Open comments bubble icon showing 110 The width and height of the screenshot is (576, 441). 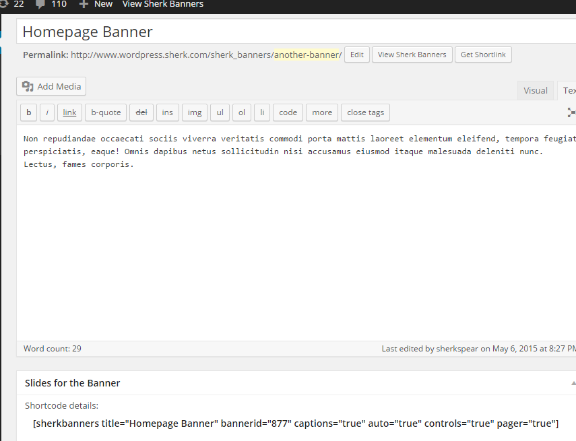[40, 4]
